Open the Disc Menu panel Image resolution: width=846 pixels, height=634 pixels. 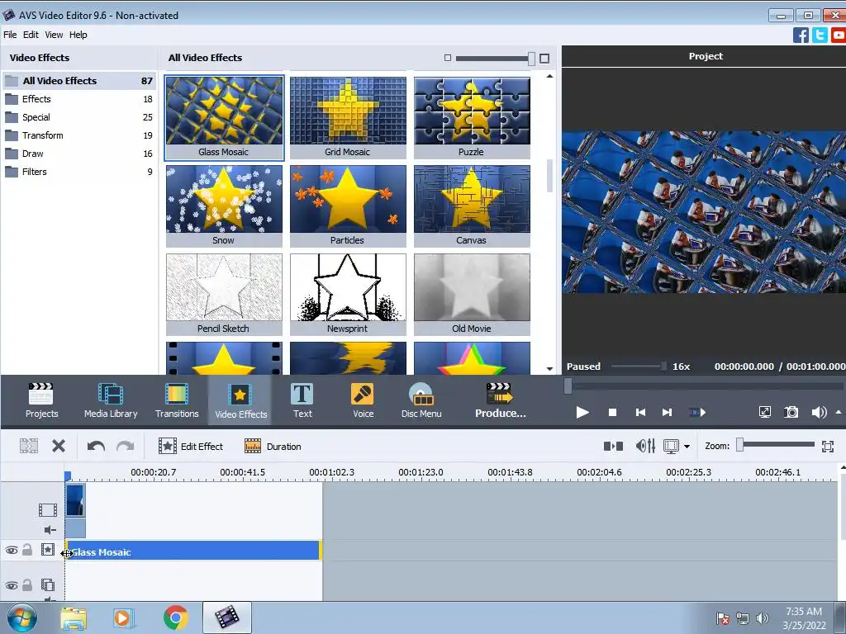coord(421,400)
